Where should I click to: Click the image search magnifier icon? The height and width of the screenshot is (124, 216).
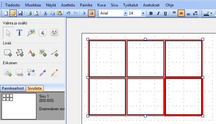pos(31,33)
